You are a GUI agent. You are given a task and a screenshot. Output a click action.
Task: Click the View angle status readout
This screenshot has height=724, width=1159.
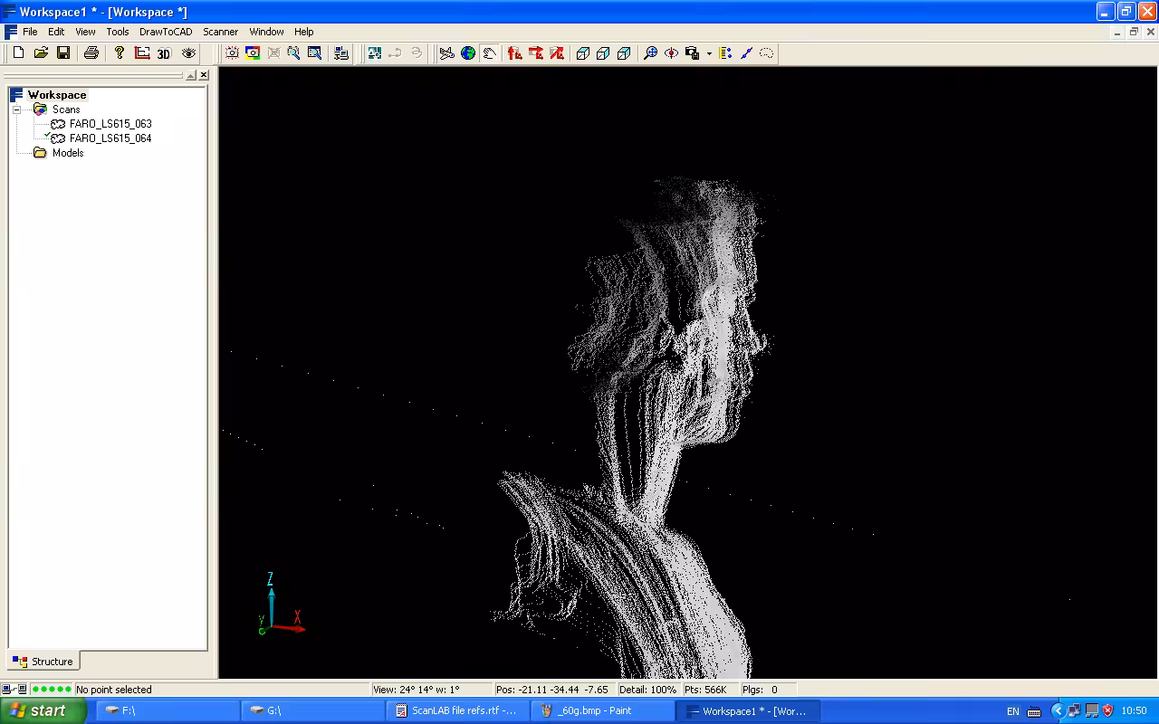[x=417, y=690]
